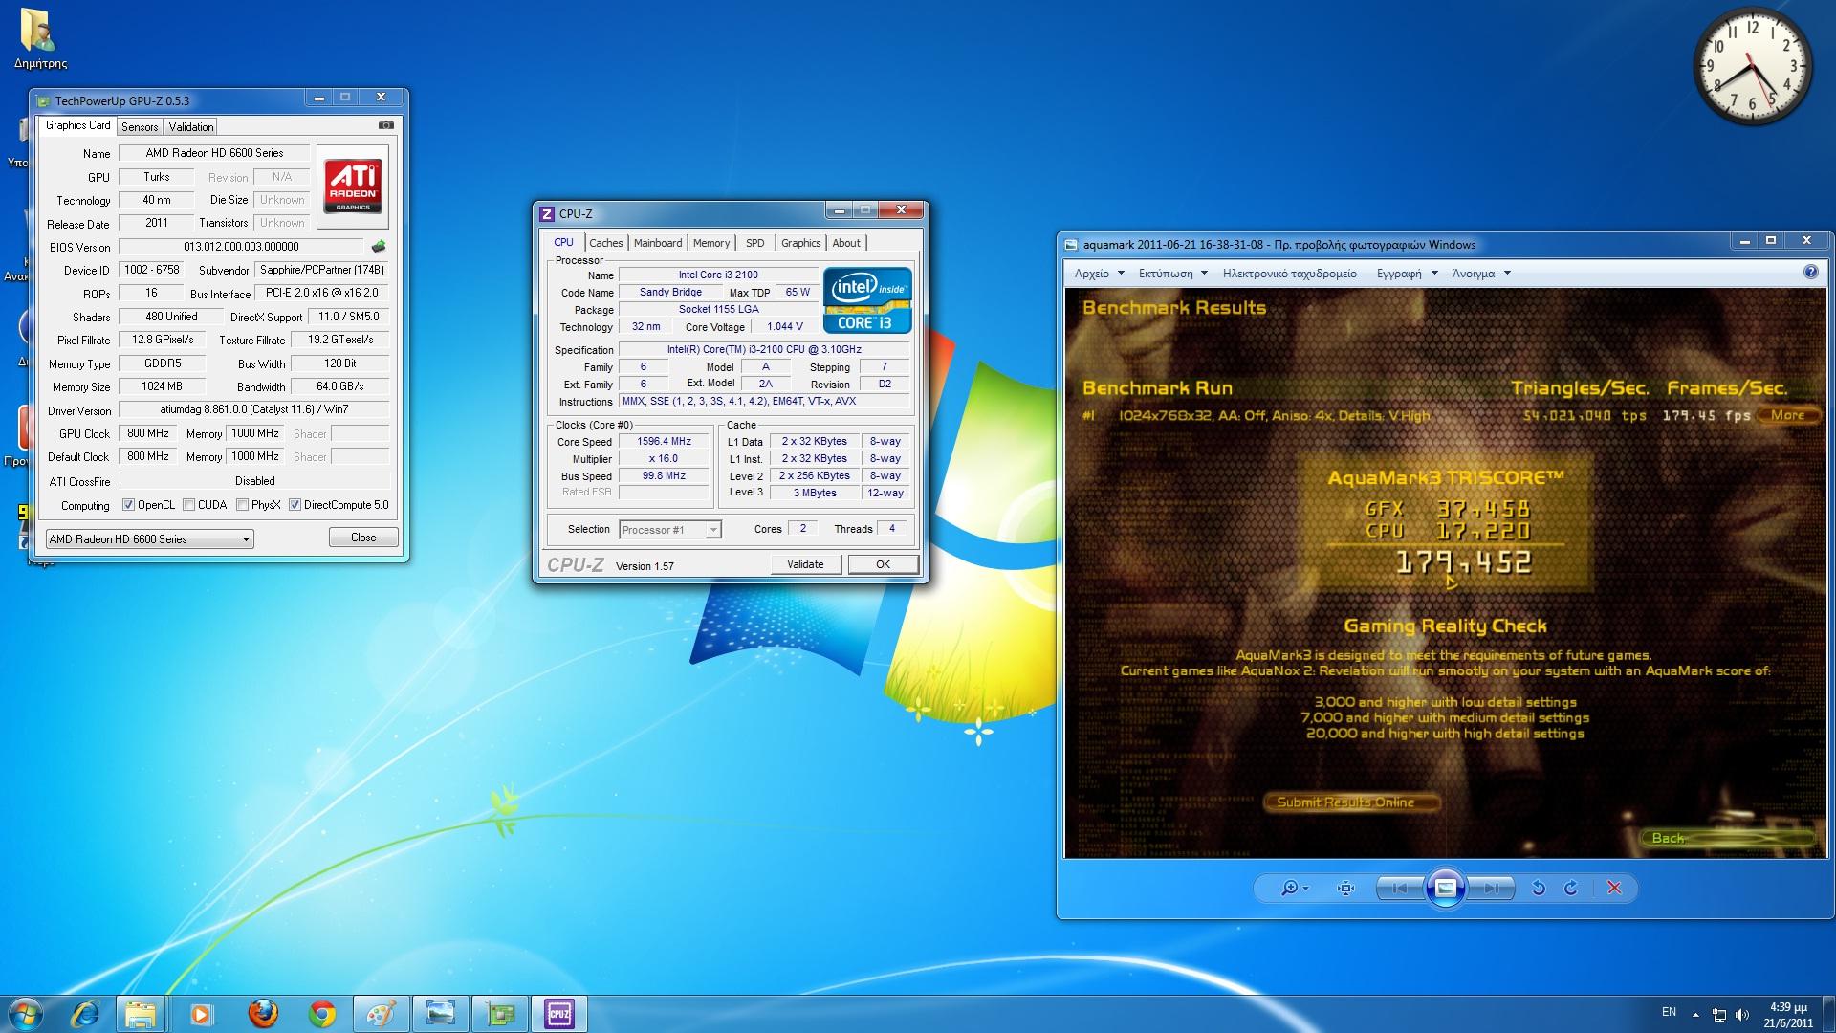The height and width of the screenshot is (1033, 1836).
Task: Switch to the Sensors tab in GPU-Z
Action: 140,127
